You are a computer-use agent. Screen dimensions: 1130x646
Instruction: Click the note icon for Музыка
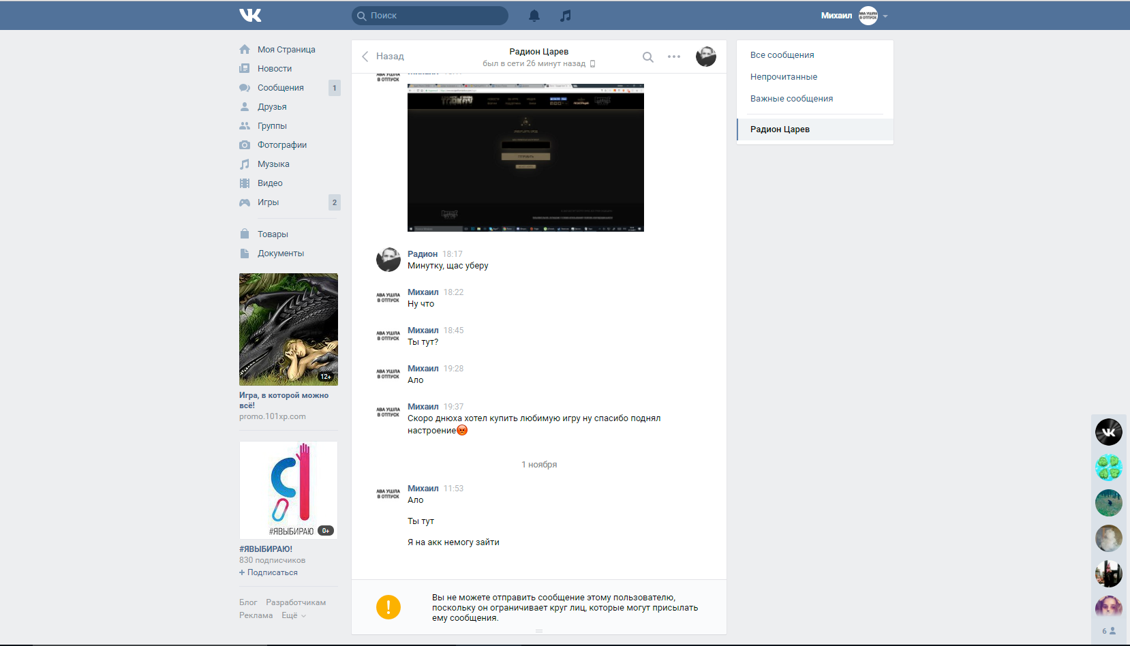pos(245,164)
